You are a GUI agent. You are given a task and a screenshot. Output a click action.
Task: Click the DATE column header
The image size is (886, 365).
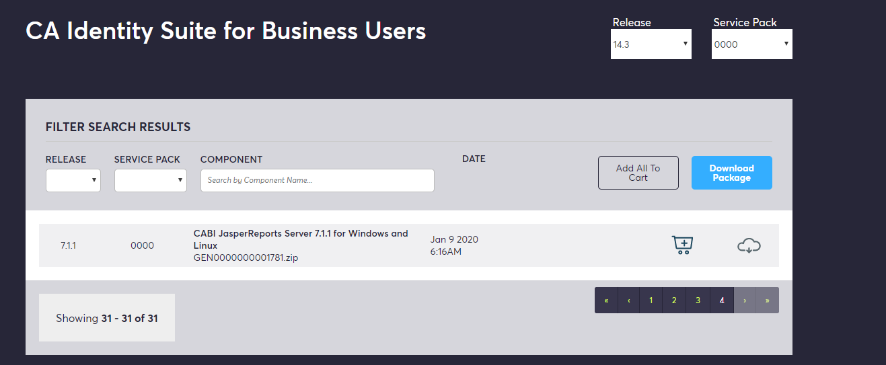tap(474, 159)
